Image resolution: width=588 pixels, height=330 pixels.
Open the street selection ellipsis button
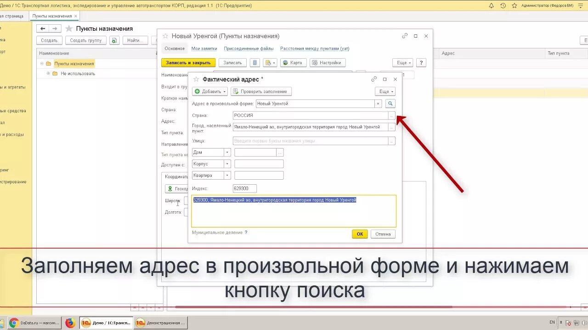tap(391, 141)
